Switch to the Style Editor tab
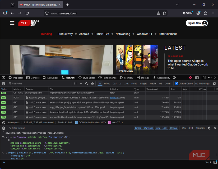 pos(87,78)
